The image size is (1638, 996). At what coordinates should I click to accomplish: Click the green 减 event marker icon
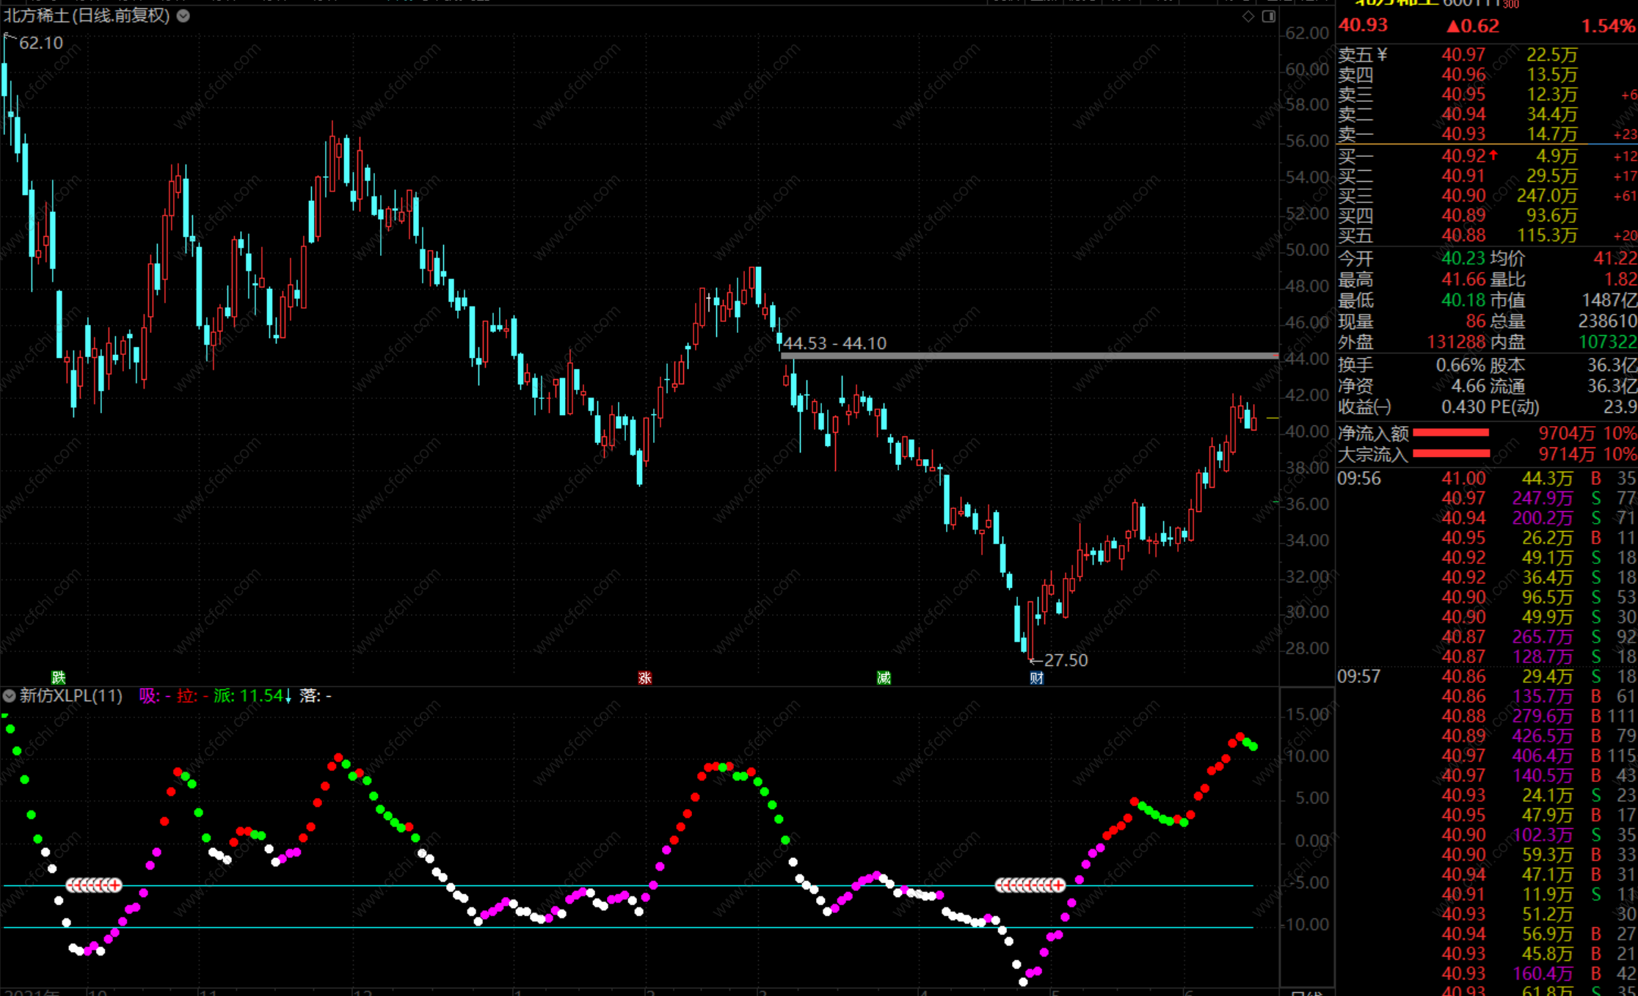coord(884,677)
